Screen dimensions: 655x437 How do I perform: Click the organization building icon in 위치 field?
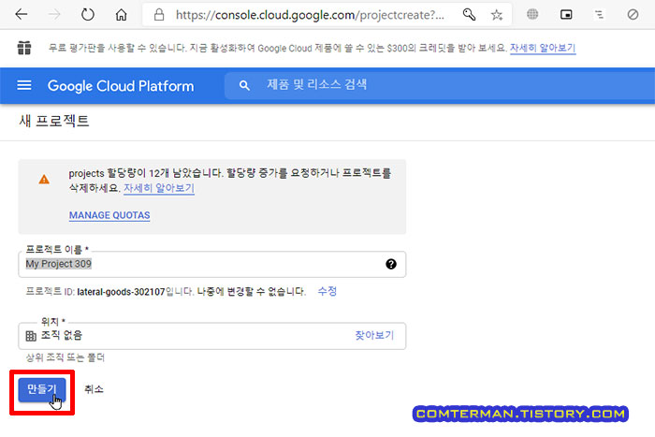(x=31, y=336)
